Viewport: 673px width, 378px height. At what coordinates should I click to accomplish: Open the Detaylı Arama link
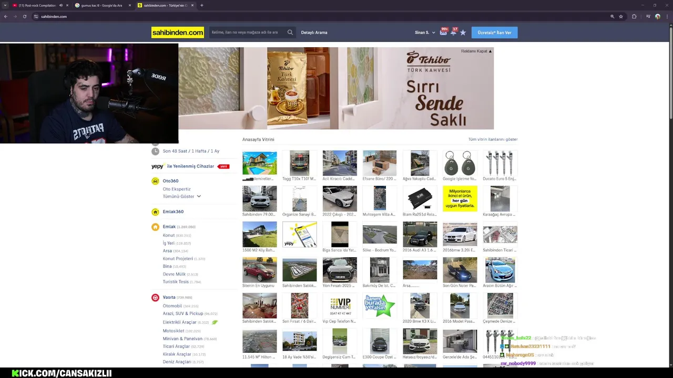coord(314,33)
